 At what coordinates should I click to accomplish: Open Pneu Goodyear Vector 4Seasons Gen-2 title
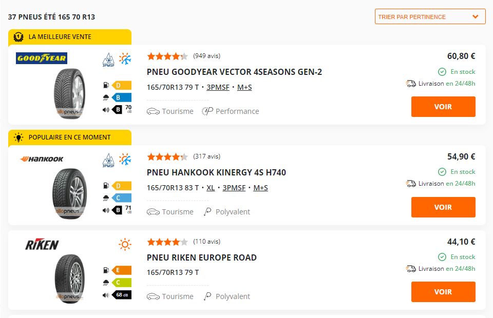click(x=234, y=72)
